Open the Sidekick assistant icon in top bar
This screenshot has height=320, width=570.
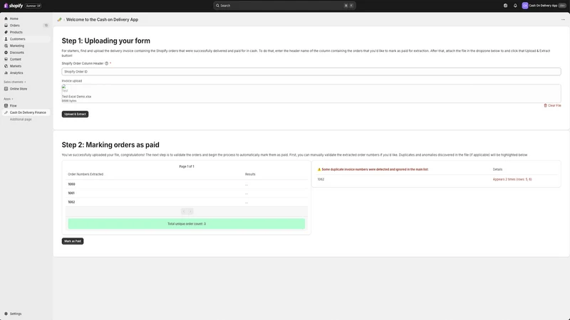click(x=505, y=6)
